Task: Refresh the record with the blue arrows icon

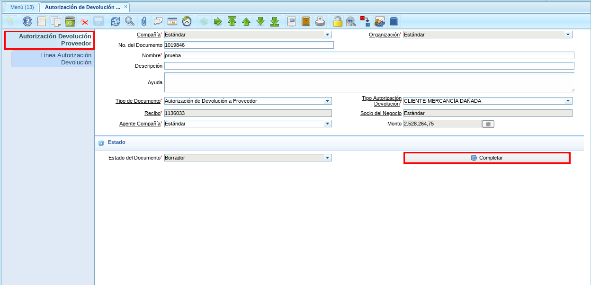Action: click(115, 21)
